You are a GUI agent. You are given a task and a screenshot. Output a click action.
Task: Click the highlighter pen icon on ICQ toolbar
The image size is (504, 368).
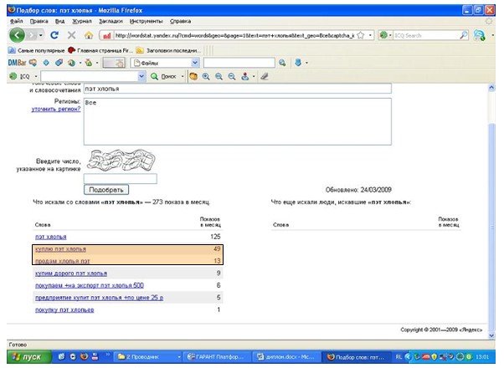[x=265, y=76]
